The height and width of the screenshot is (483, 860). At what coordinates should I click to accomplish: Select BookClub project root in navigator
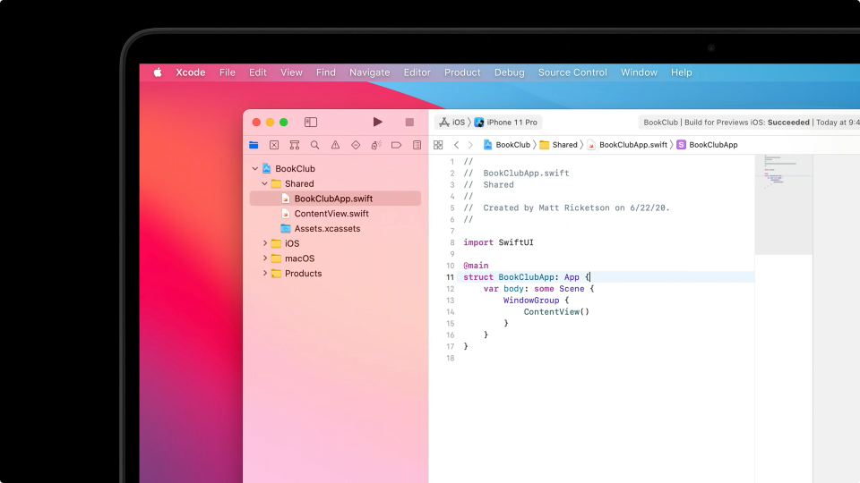coord(336,169)
